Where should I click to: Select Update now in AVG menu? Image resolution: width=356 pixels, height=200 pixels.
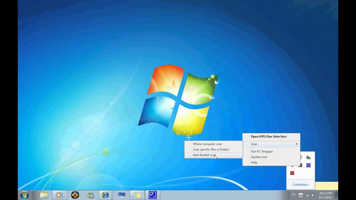271,157
